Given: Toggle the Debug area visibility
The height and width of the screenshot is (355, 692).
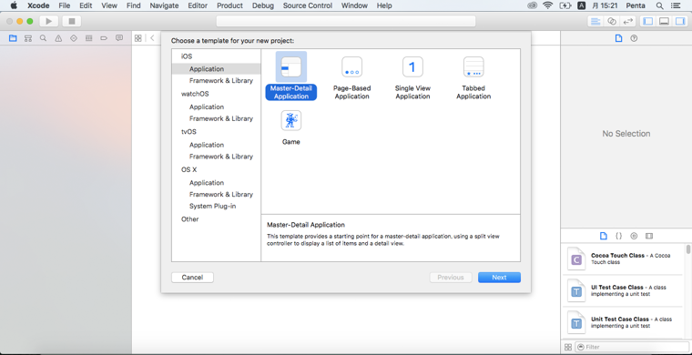Looking at the screenshot, I should tap(664, 21).
